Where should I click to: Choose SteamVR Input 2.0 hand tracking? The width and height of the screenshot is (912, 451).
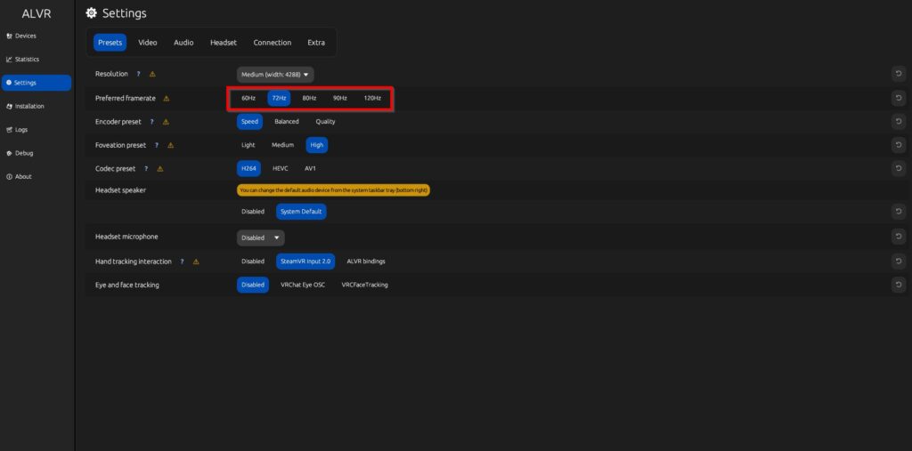pyautogui.click(x=305, y=262)
